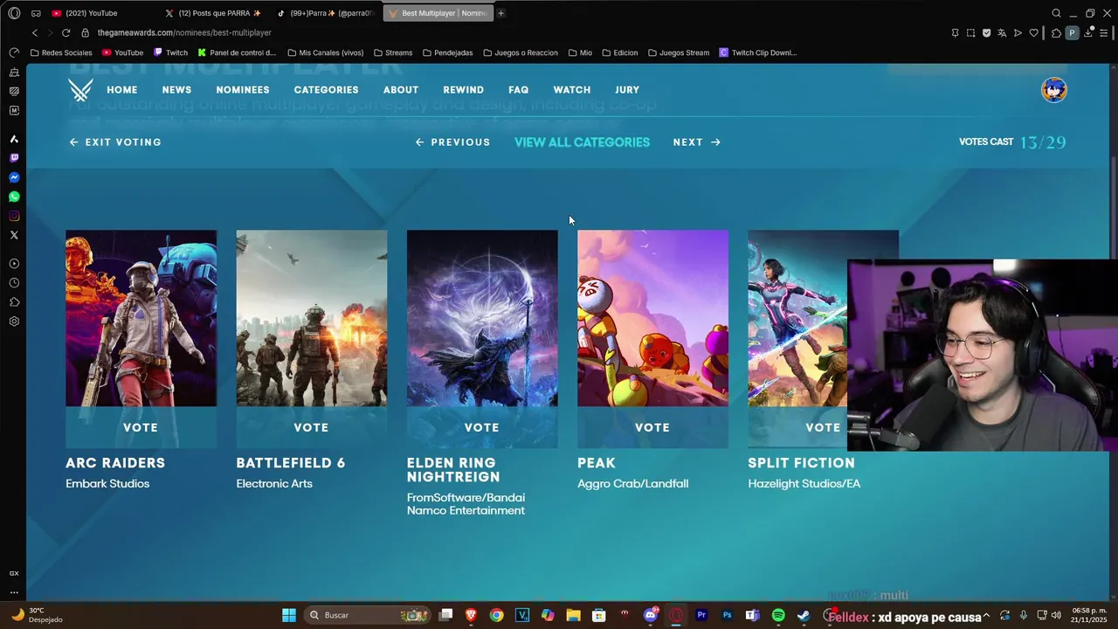This screenshot has width=1118, height=629.
Task: Open the Mio bookmark folder
Action: 580,52
